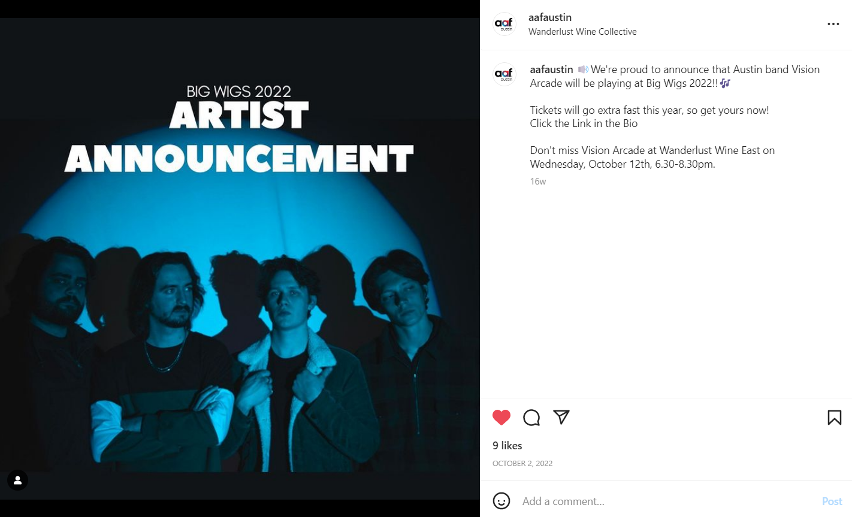
Task: Open the emoji picker smiley icon
Action: click(501, 501)
